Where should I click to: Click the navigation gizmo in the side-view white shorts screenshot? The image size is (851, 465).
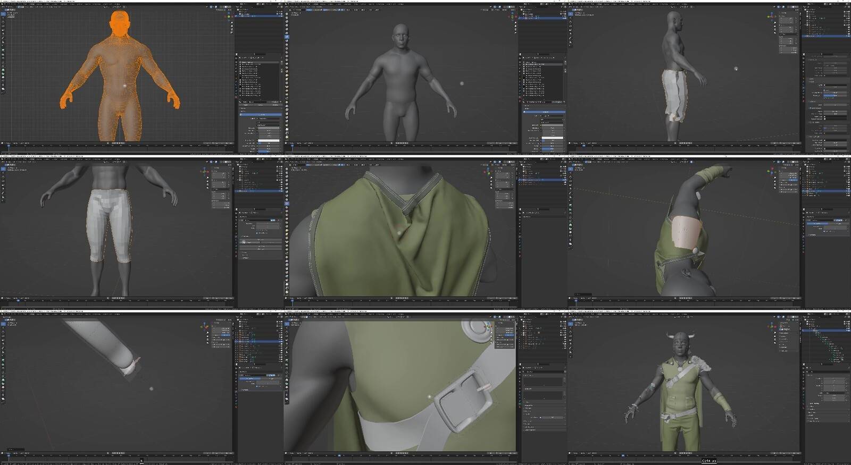pyautogui.click(x=771, y=16)
